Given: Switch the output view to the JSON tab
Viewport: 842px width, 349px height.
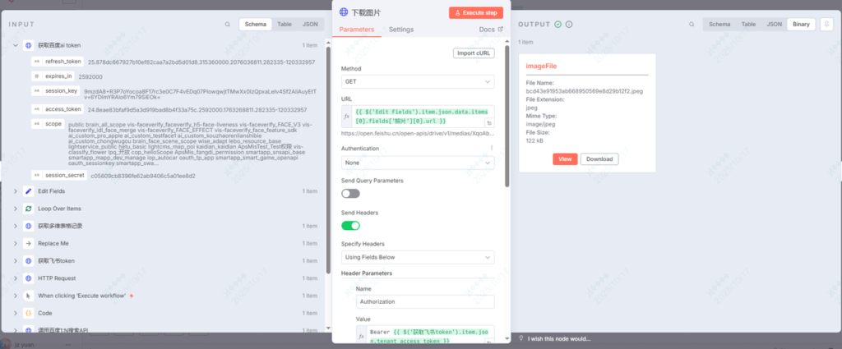Looking at the screenshot, I should [774, 25].
